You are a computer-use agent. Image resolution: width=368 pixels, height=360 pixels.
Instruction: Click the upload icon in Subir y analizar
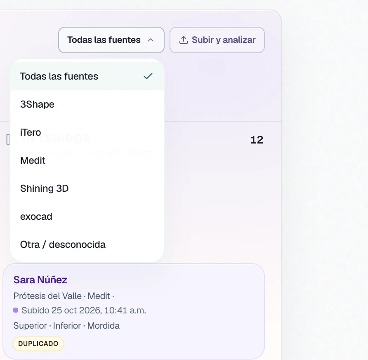(184, 40)
